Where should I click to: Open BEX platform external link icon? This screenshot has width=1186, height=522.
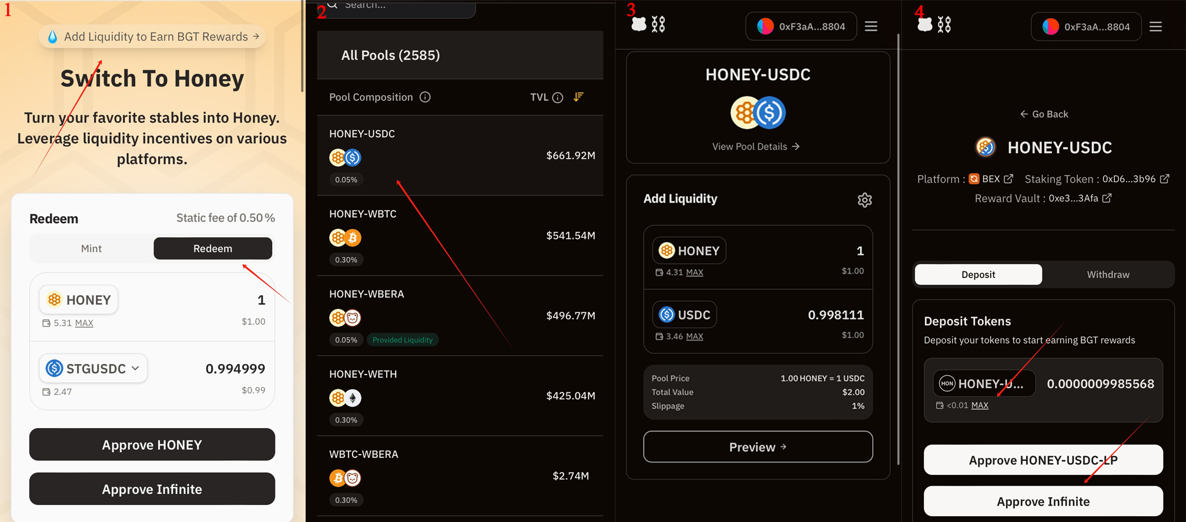(1009, 179)
